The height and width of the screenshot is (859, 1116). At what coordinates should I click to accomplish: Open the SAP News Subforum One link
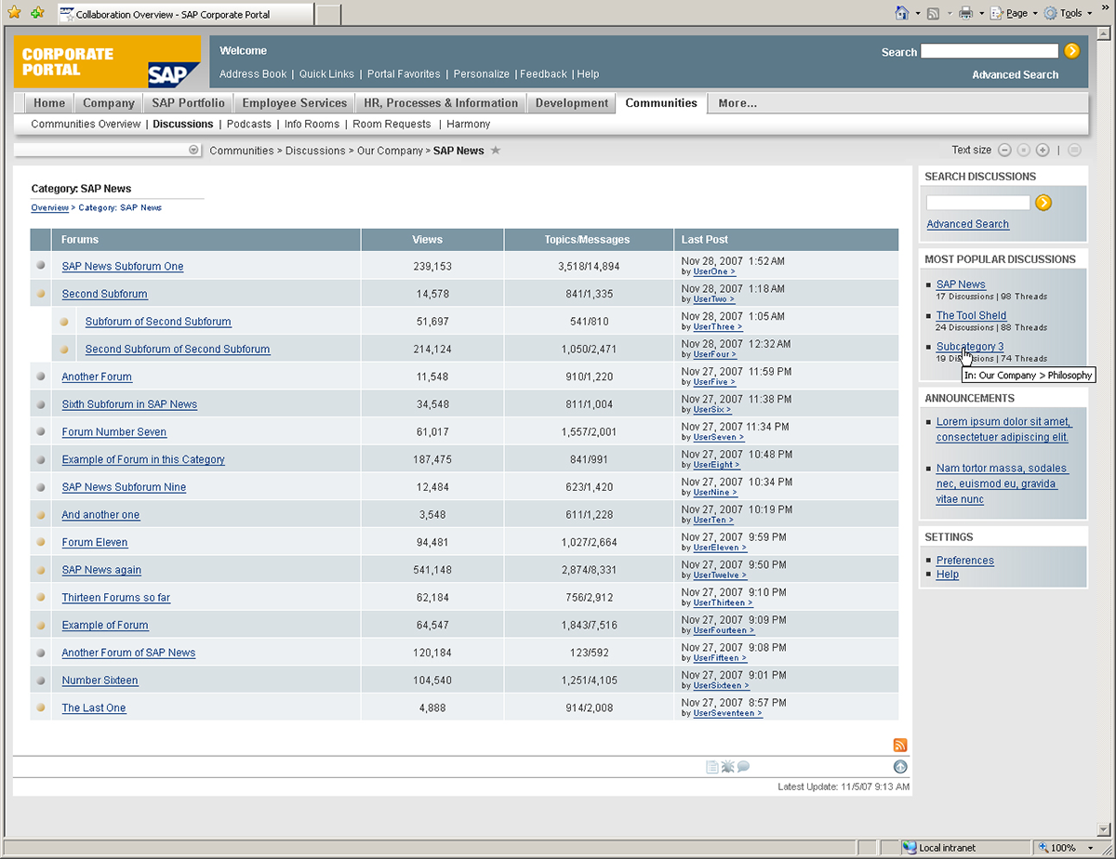pyautogui.click(x=123, y=266)
